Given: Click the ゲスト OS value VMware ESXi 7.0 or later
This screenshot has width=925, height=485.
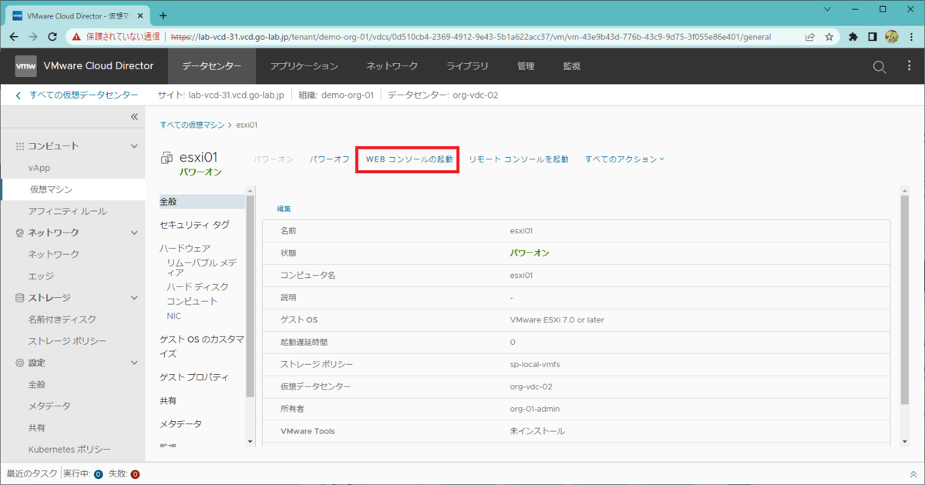Looking at the screenshot, I should [557, 319].
